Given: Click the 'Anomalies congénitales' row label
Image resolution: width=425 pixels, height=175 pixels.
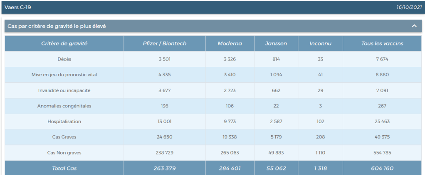Looking at the screenshot, I should (x=64, y=106).
